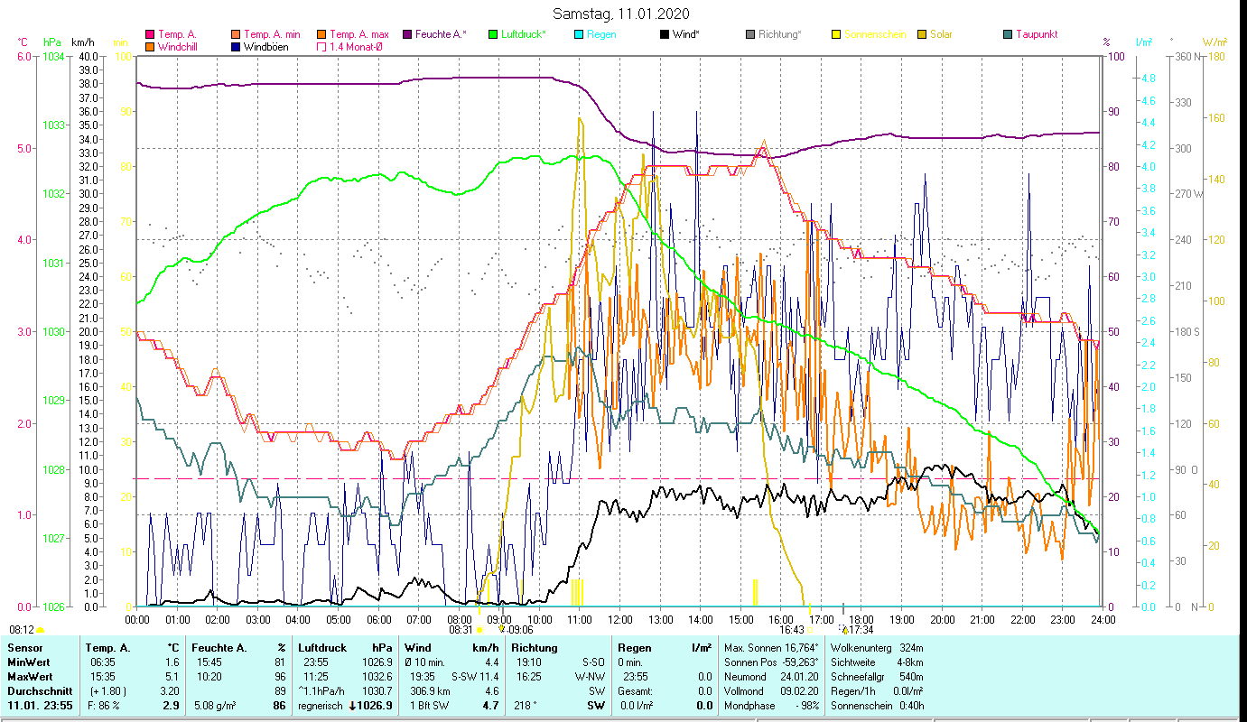Click the Wind column header in table
This screenshot has height=722, width=1247.
click(x=418, y=647)
